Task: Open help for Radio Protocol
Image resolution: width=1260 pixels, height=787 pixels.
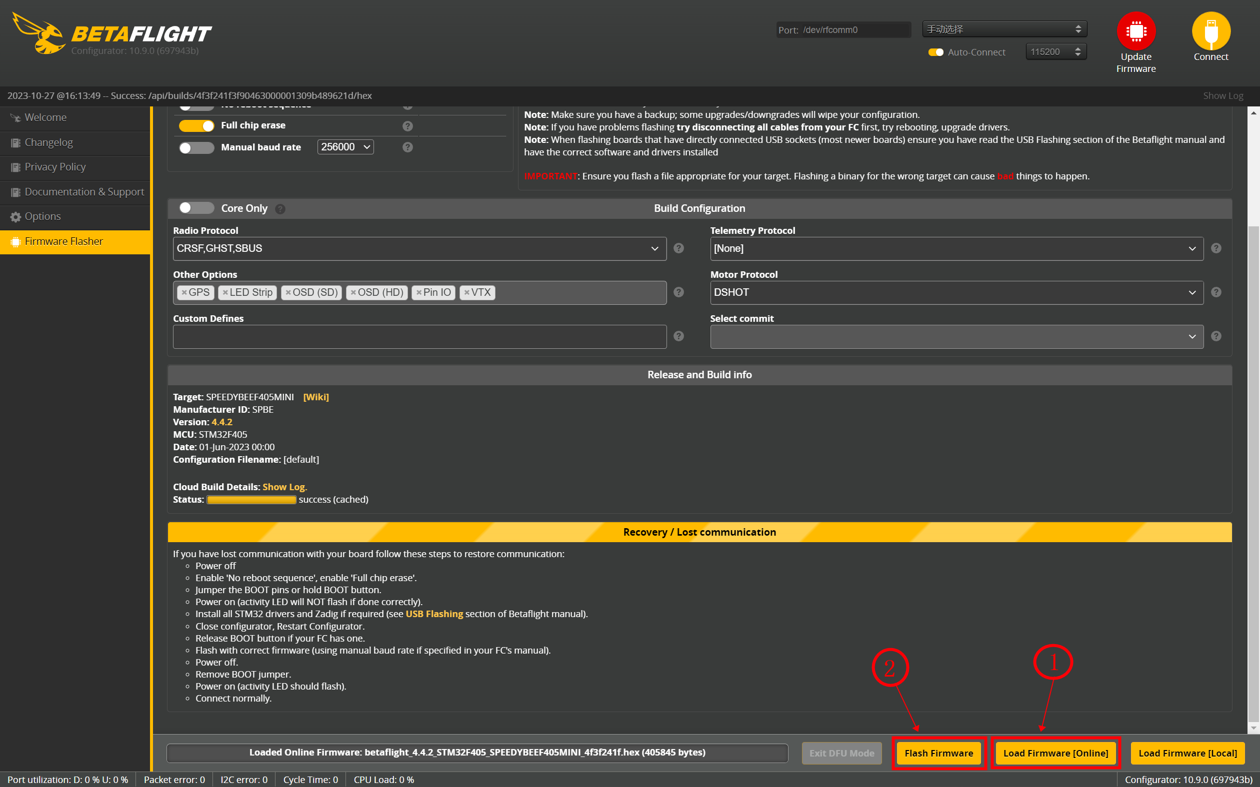Action: pos(678,248)
